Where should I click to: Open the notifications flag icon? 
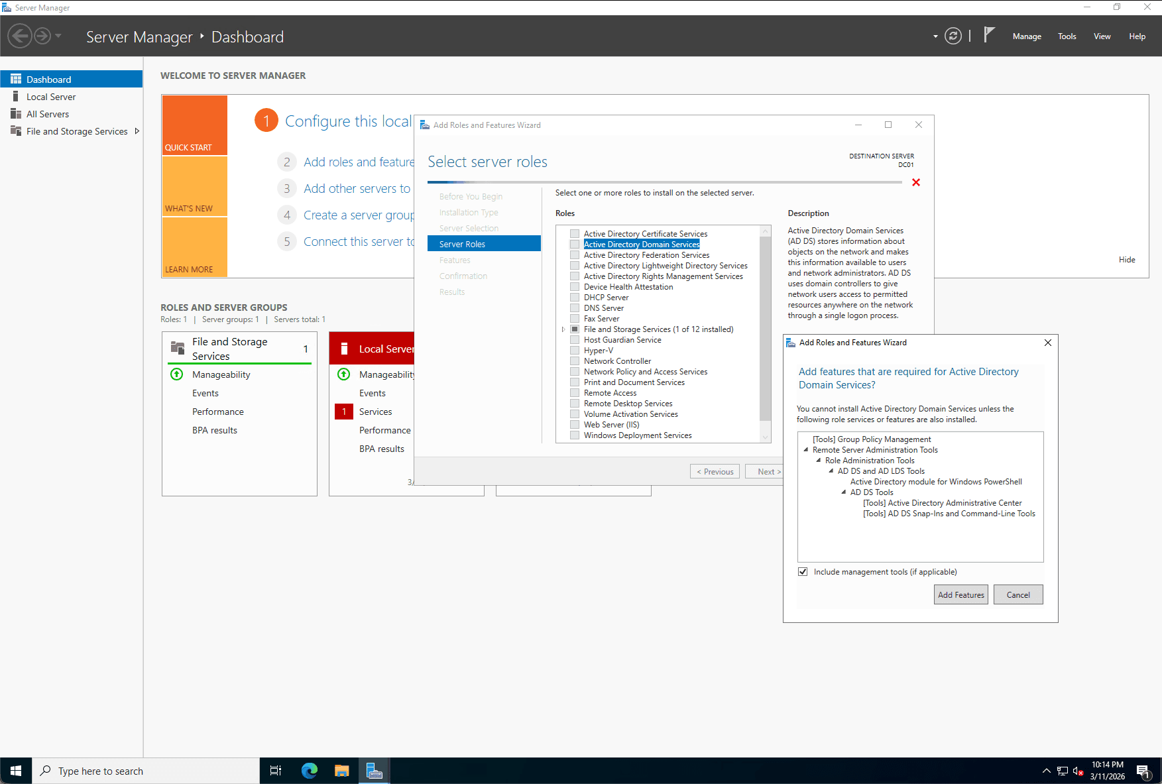(989, 35)
